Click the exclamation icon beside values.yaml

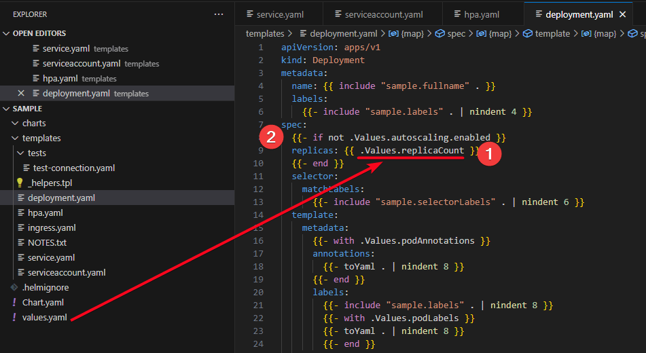14,317
